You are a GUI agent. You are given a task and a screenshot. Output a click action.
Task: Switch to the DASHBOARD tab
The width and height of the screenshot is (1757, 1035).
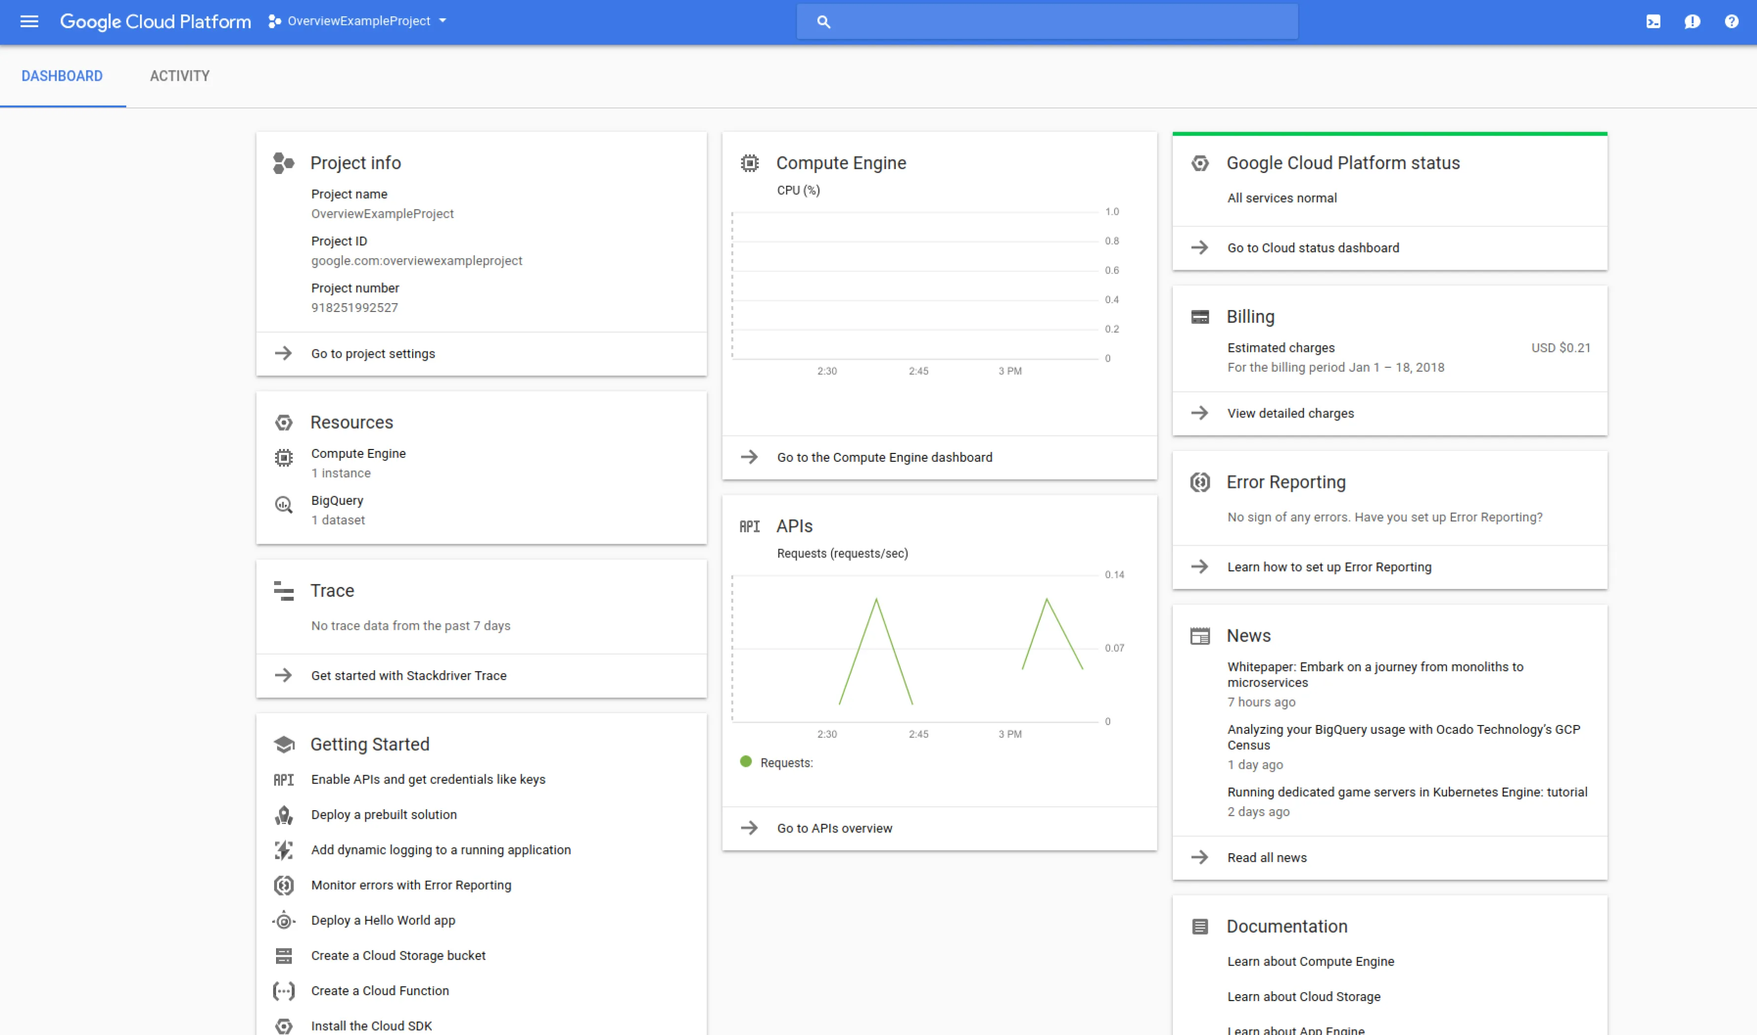click(62, 76)
